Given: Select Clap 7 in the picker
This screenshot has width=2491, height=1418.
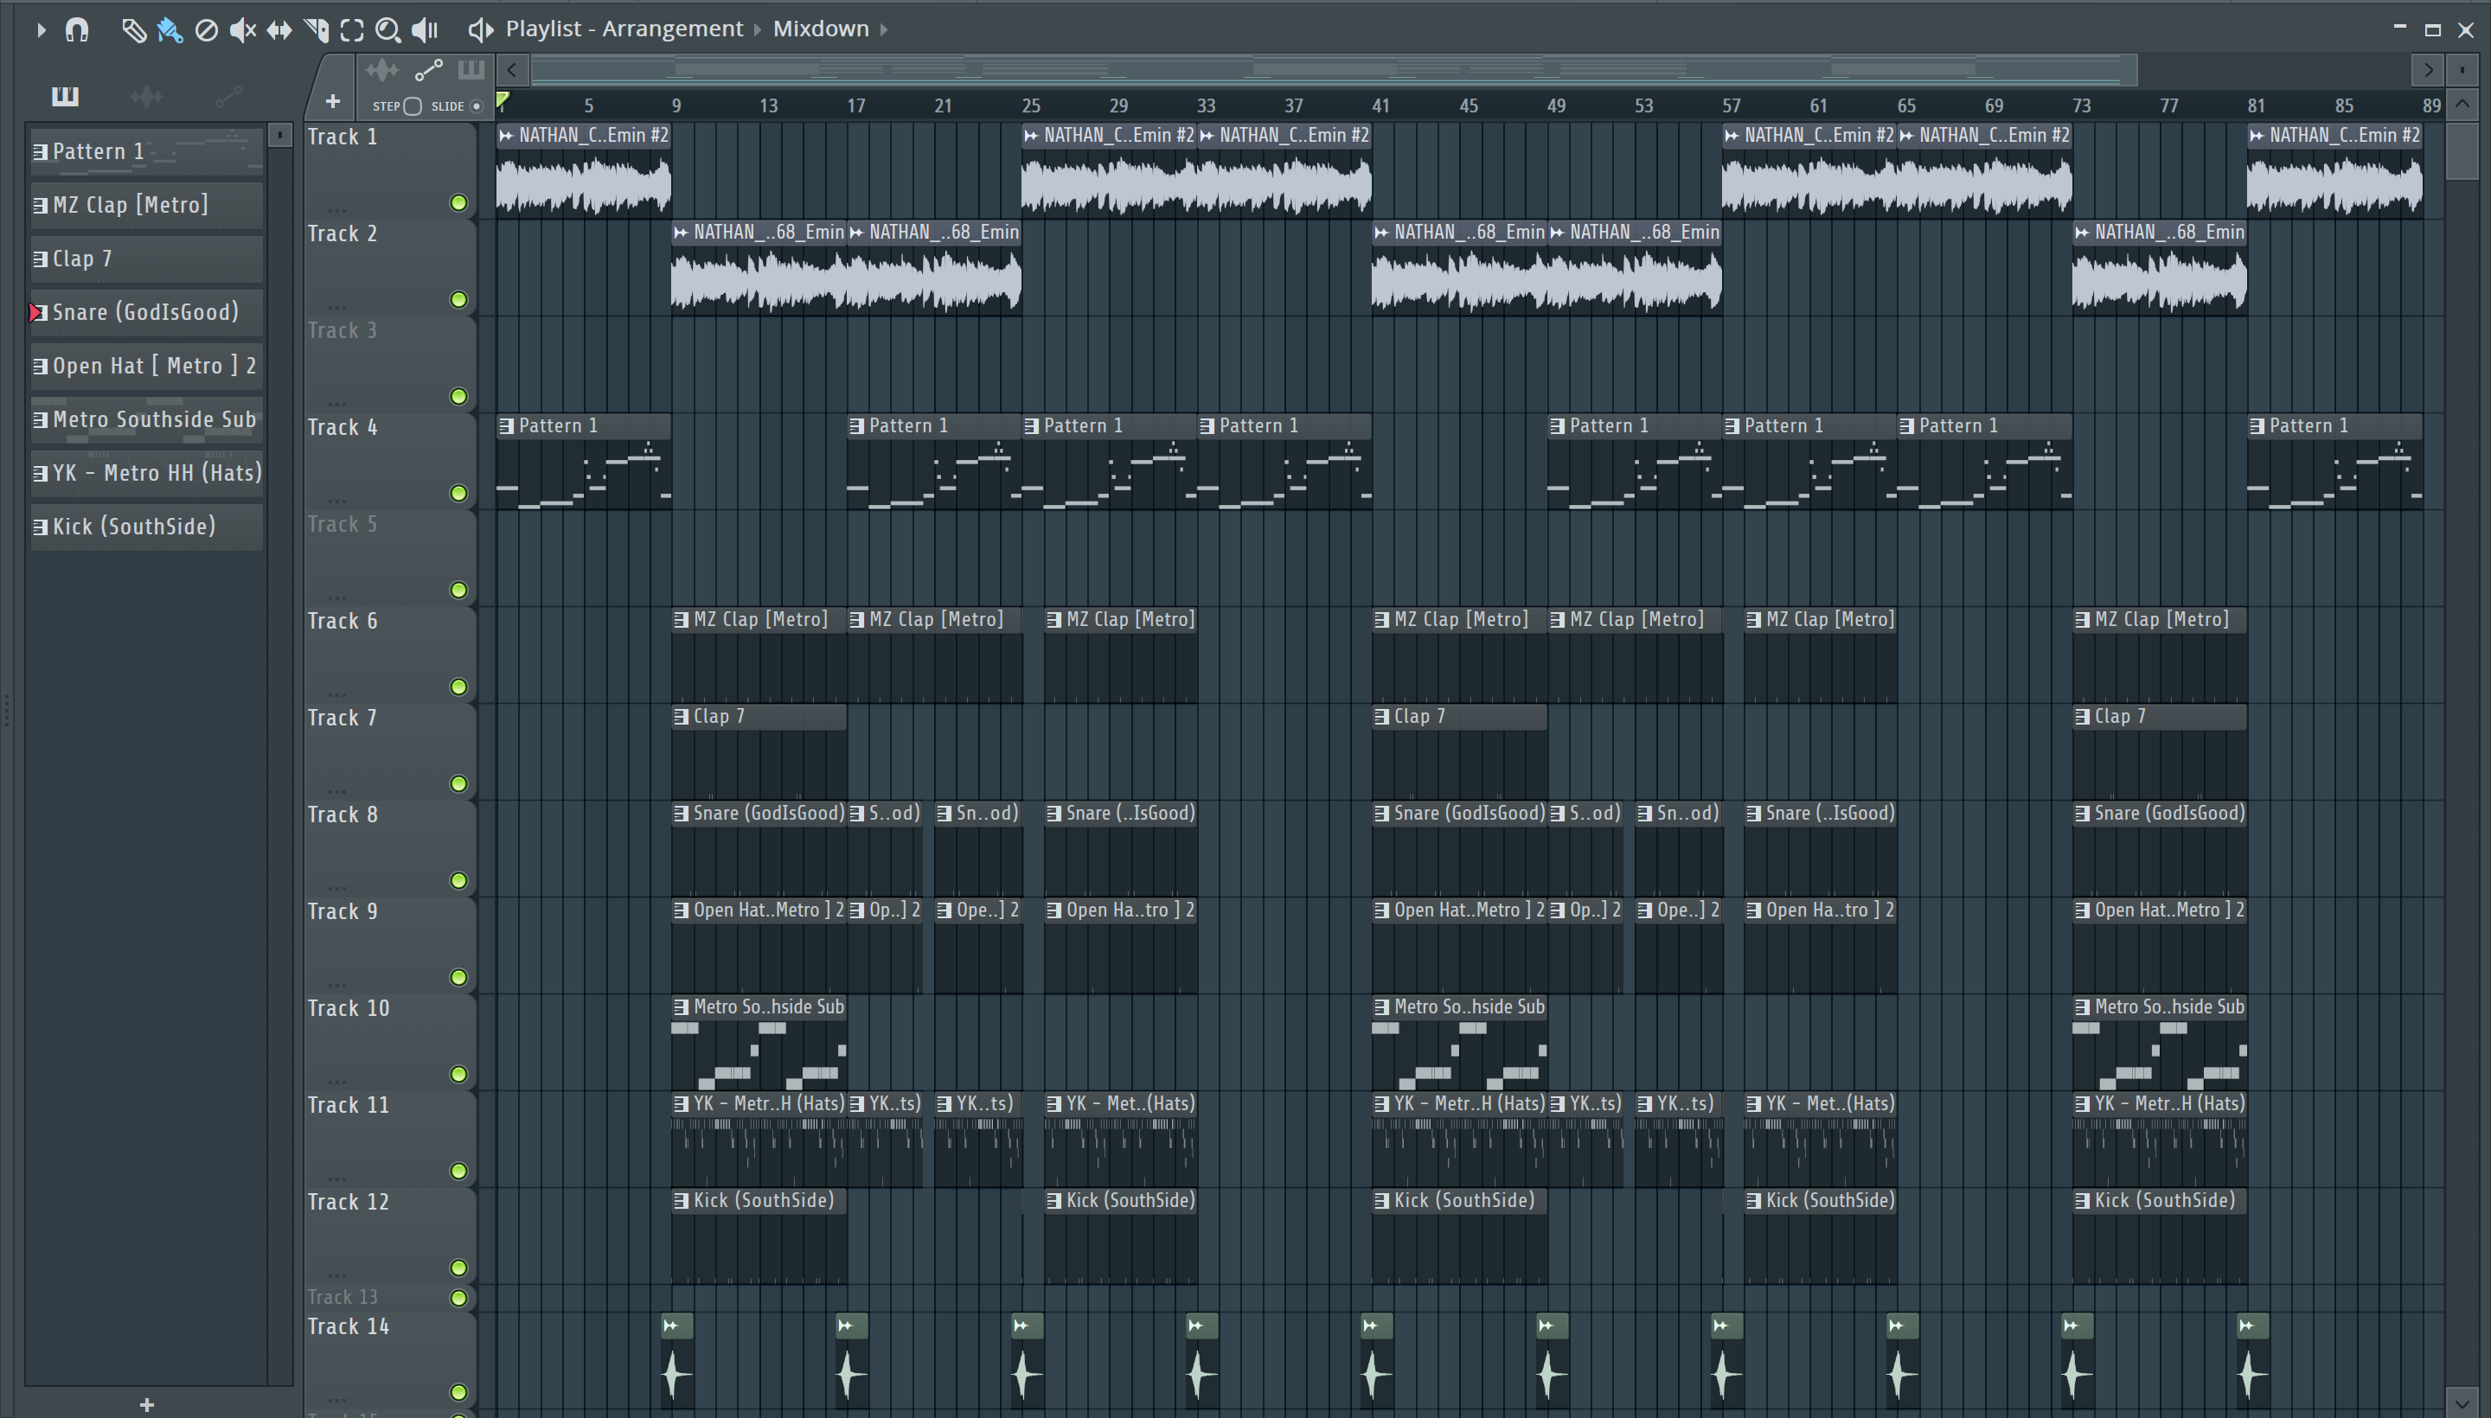Looking at the screenshot, I should click(147, 259).
